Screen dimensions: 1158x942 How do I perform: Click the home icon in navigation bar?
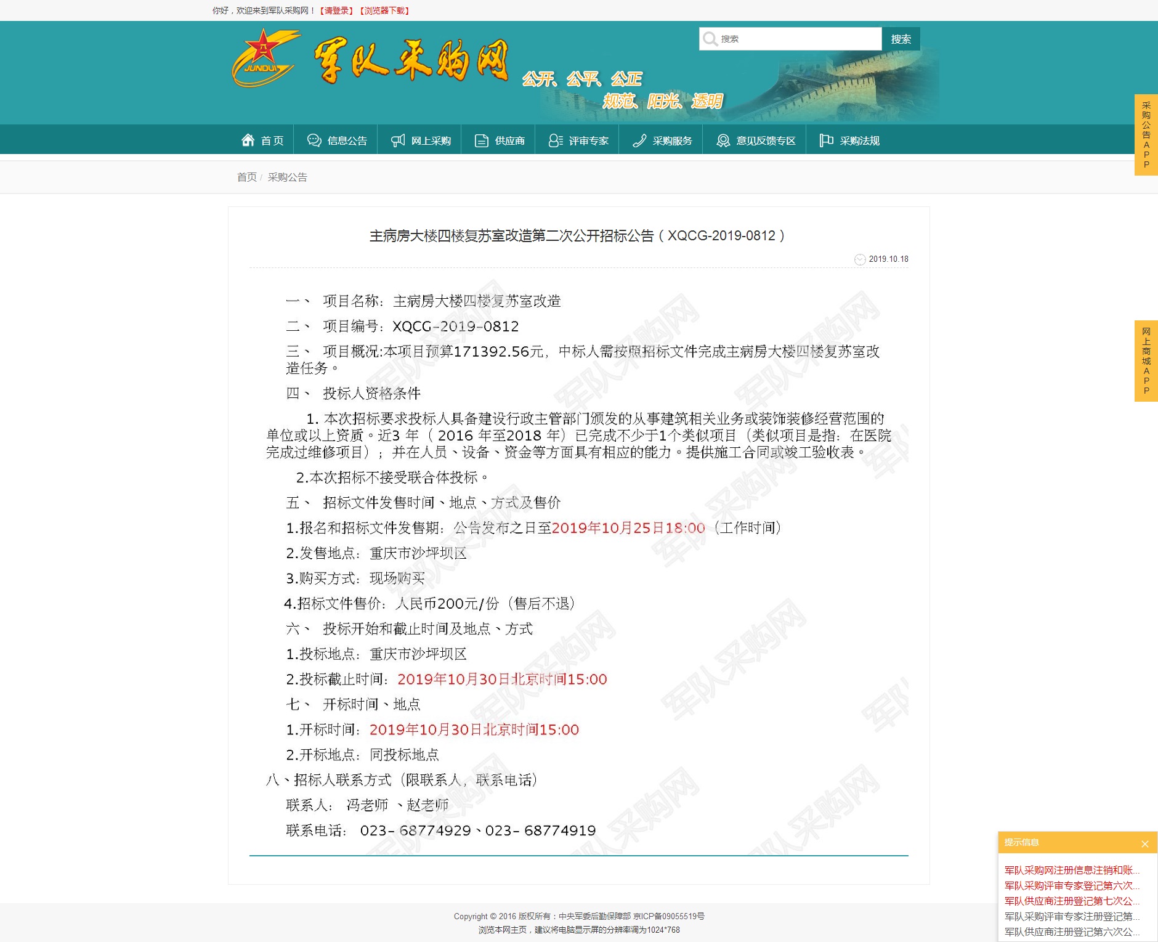click(x=248, y=140)
